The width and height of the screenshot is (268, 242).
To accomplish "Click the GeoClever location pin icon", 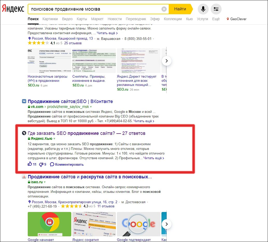I will [x=228, y=19].
